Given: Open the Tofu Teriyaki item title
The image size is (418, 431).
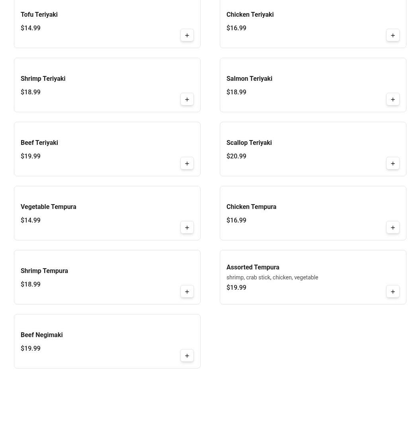Looking at the screenshot, I should tap(39, 15).
